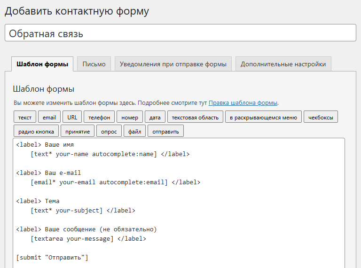The image size is (361, 268).
Task: Insert a 'чекбоксы' tag
Action: tap(321, 117)
